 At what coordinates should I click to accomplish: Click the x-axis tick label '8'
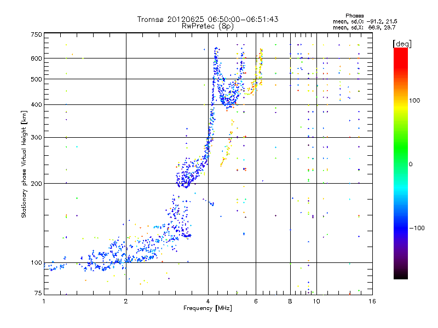290,301
